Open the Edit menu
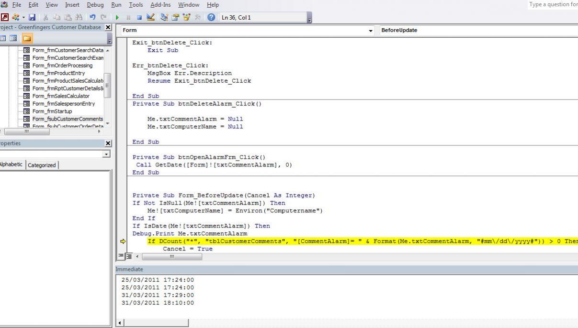This screenshot has width=578, height=328. 34,5
